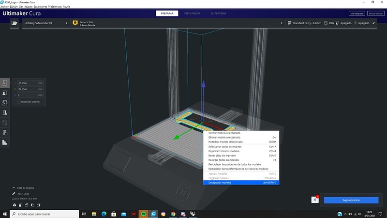
Task: Switch to right side view cube icon
Action: coord(39,205)
